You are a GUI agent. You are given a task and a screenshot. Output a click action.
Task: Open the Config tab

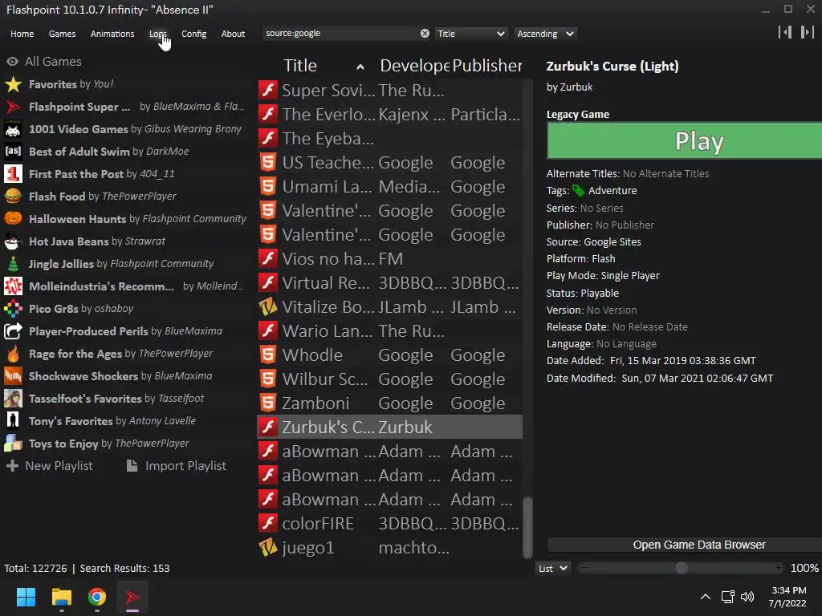click(x=194, y=34)
